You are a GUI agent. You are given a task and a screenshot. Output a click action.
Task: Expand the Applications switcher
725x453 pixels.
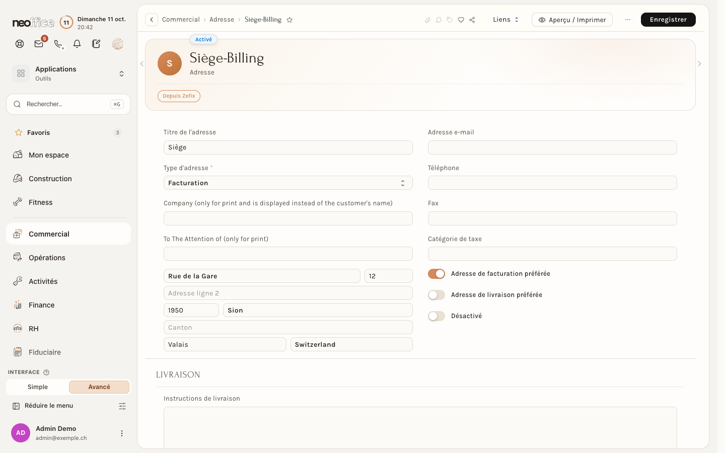[68, 73]
